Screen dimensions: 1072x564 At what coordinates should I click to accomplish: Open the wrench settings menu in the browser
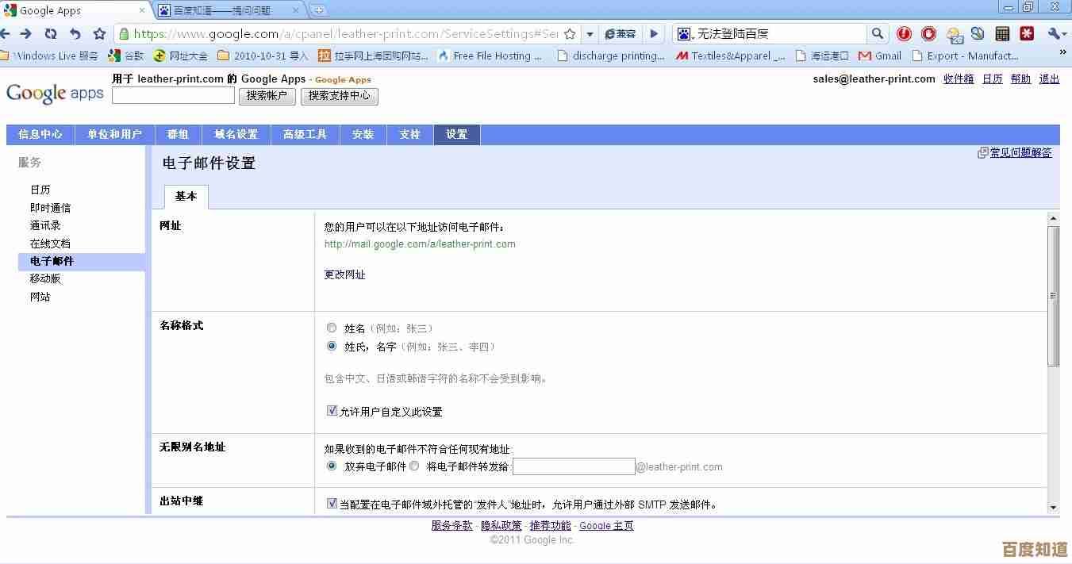(1055, 33)
